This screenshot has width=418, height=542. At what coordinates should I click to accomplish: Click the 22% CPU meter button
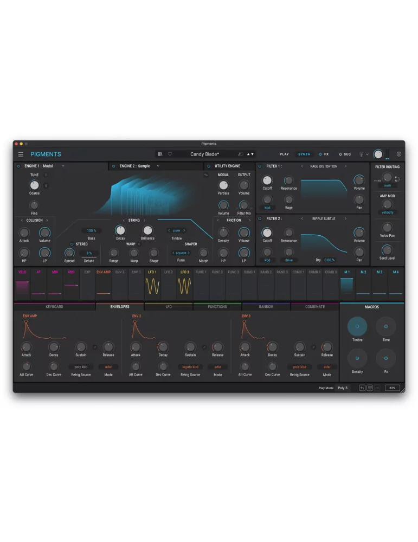(x=392, y=388)
